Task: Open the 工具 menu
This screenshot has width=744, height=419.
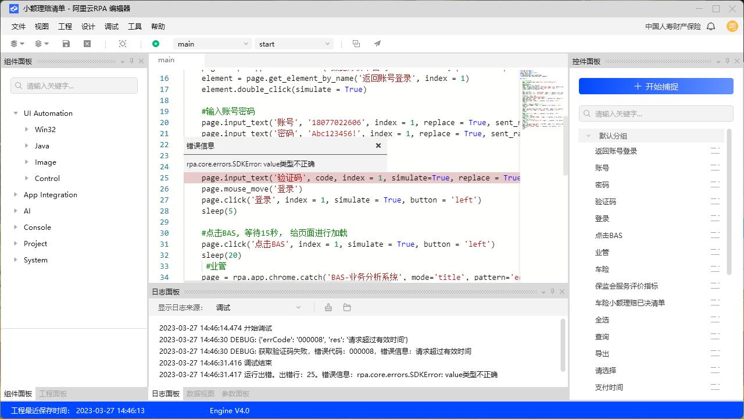Action: click(135, 27)
